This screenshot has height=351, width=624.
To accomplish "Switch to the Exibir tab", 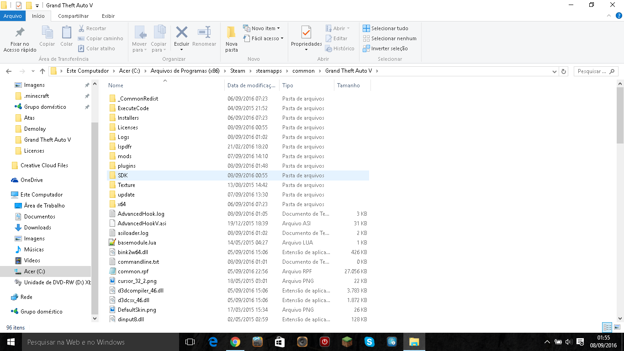I will pos(108,16).
